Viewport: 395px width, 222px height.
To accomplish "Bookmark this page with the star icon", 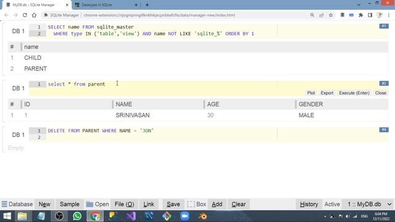I will click(x=331, y=15).
